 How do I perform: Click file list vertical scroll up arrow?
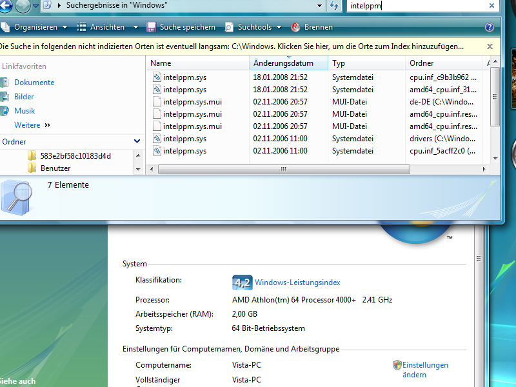(x=495, y=61)
